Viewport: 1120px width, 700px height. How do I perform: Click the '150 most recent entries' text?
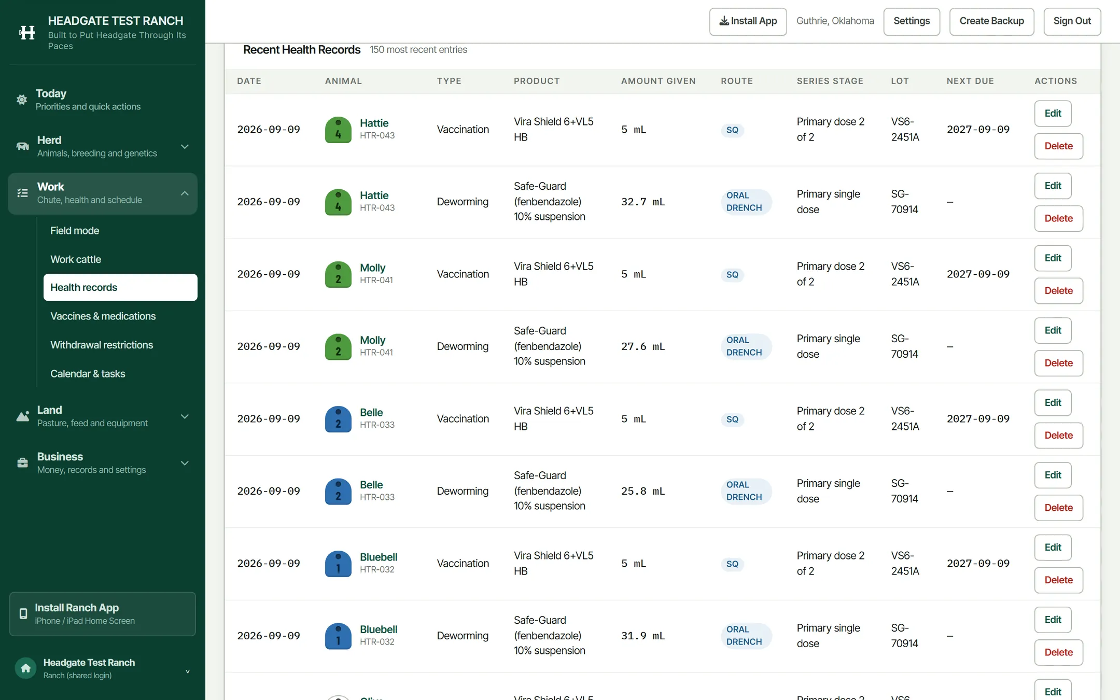click(x=418, y=50)
